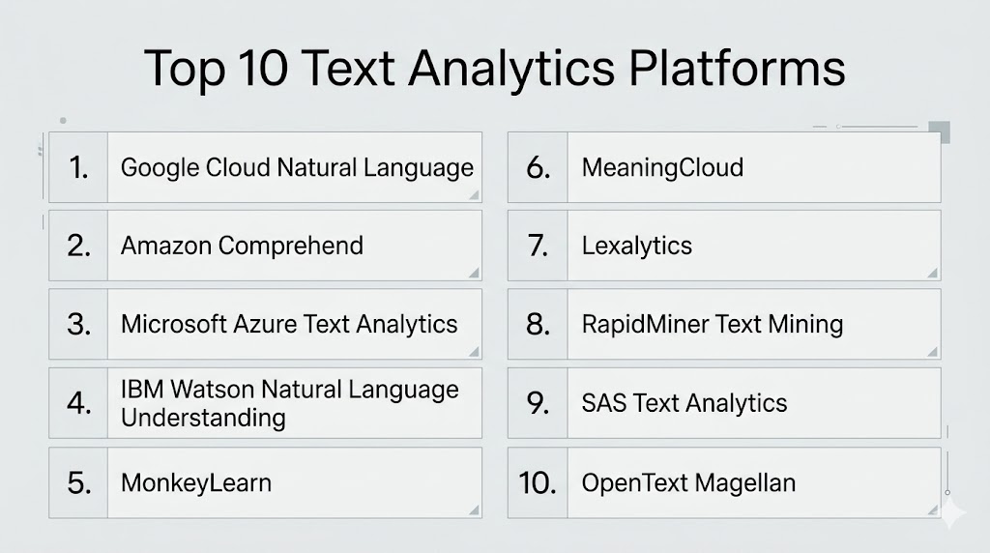Click the gray square icon at top right
990x553 pixels.
pyautogui.click(x=939, y=131)
